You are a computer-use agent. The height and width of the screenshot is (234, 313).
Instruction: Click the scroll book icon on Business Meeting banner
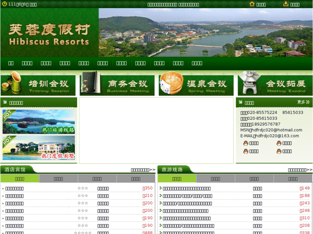tap(90, 82)
